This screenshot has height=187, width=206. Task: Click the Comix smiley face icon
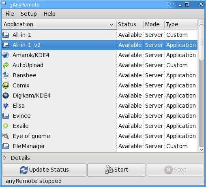click(6, 85)
